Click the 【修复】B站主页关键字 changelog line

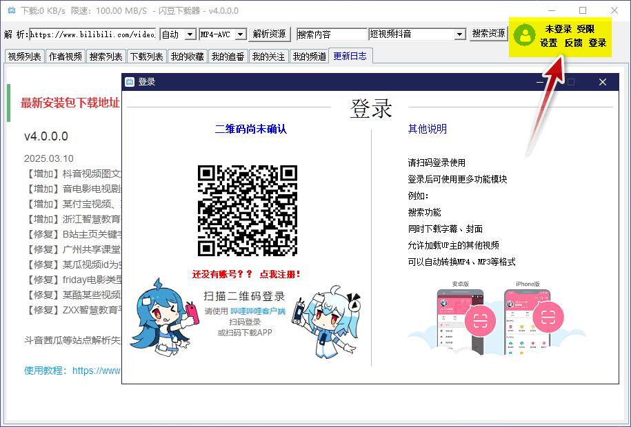click(x=73, y=234)
